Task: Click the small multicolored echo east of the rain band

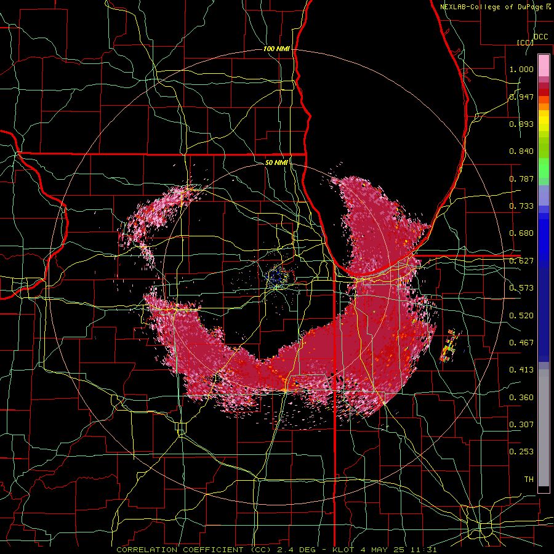Action: [449, 346]
